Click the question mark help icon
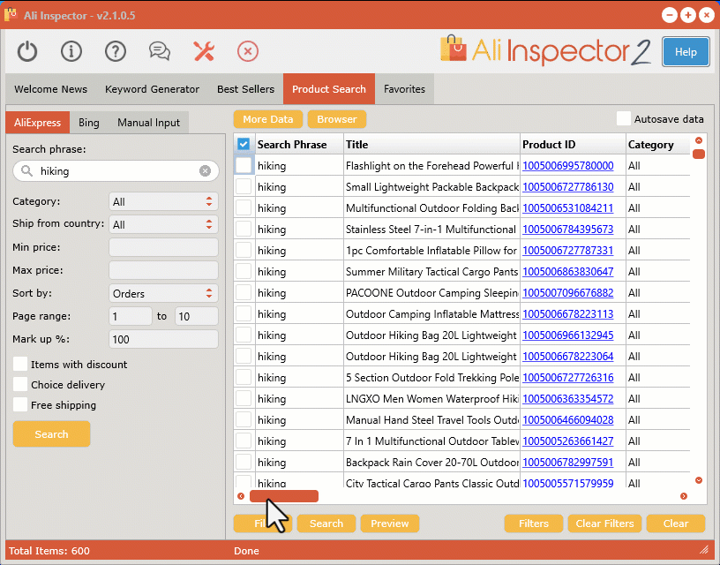 [115, 51]
